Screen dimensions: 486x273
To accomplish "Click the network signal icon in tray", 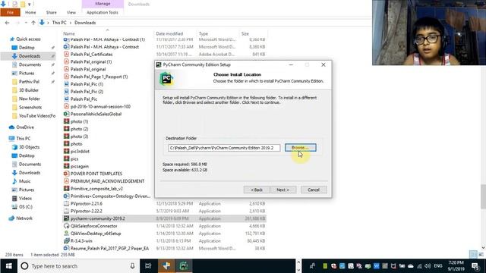I will point(419,266).
